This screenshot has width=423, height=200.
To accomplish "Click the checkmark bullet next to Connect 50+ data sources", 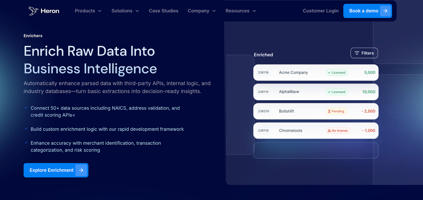I will pyautogui.click(x=26, y=107).
